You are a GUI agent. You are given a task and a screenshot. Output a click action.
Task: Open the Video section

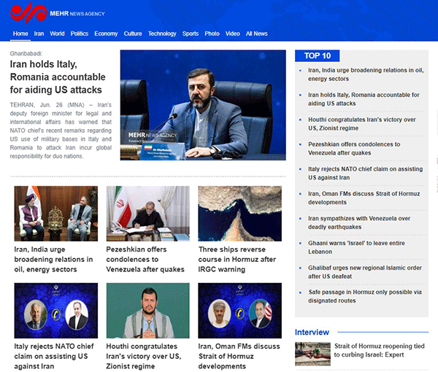pyautogui.click(x=232, y=34)
